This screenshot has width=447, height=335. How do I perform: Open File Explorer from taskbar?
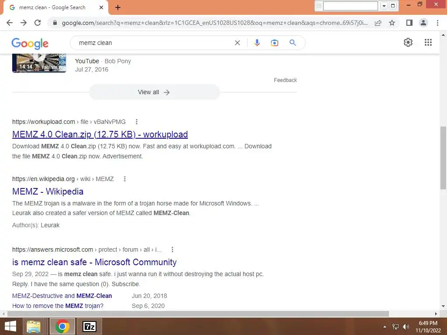pos(34,326)
